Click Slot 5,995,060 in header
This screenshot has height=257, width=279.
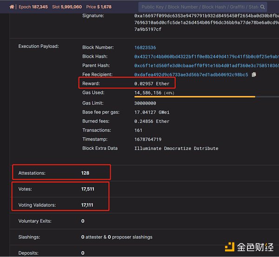click(x=67, y=7)
